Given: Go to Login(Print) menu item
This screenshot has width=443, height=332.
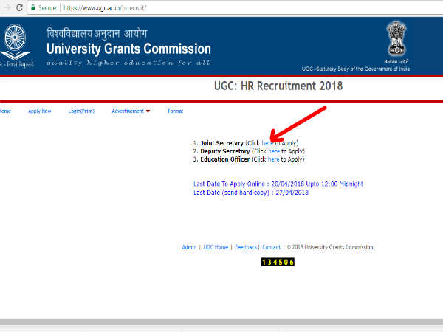Looking at the screenshot, I should [x=81, y=111].
